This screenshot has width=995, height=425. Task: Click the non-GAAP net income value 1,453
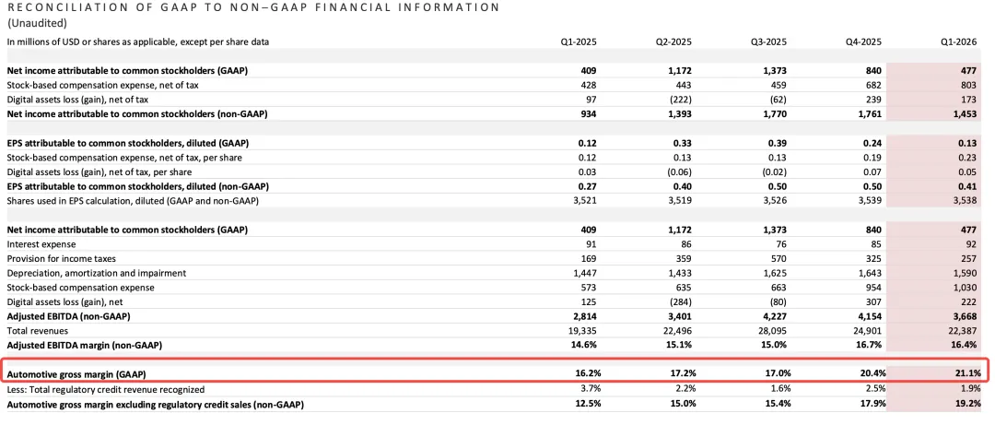964,113
